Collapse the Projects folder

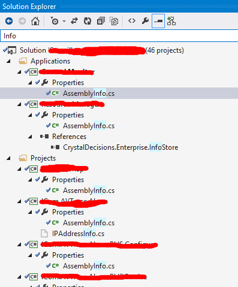pos(8,158)
